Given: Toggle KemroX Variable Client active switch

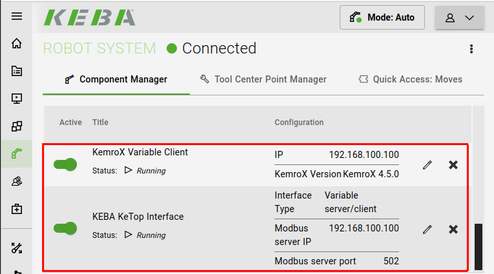Looking at the screenshot, I should coord(65,164).
